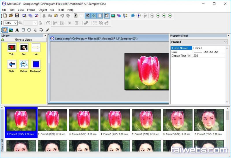Expand the General Library selector
231x158 pixels.
coord(24,39)
